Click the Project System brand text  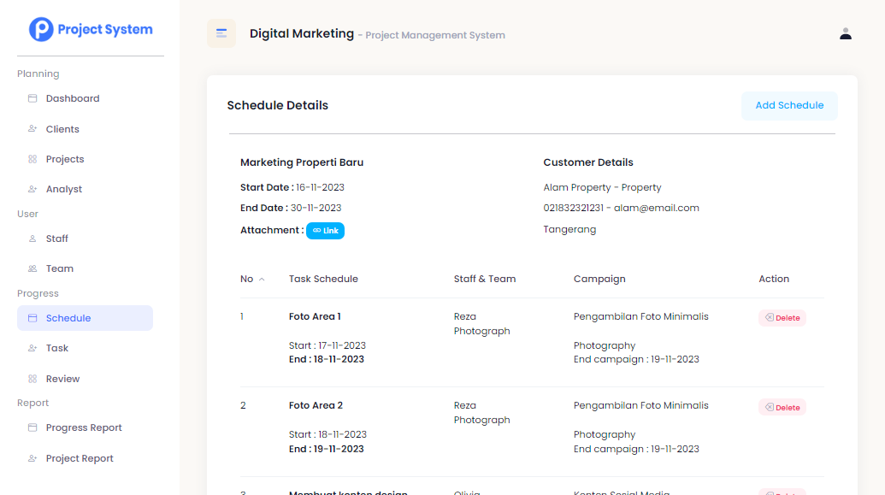tap(105, 29)
